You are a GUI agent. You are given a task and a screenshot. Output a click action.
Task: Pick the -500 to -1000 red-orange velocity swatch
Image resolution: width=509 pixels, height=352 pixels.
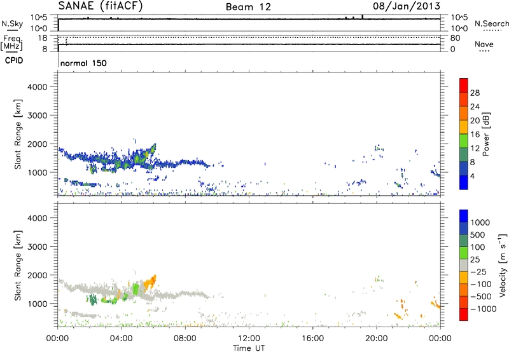(464, 302)
